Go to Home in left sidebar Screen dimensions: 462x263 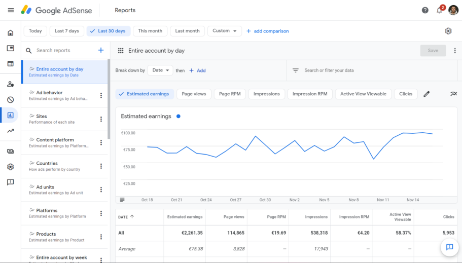coord(11,33)
